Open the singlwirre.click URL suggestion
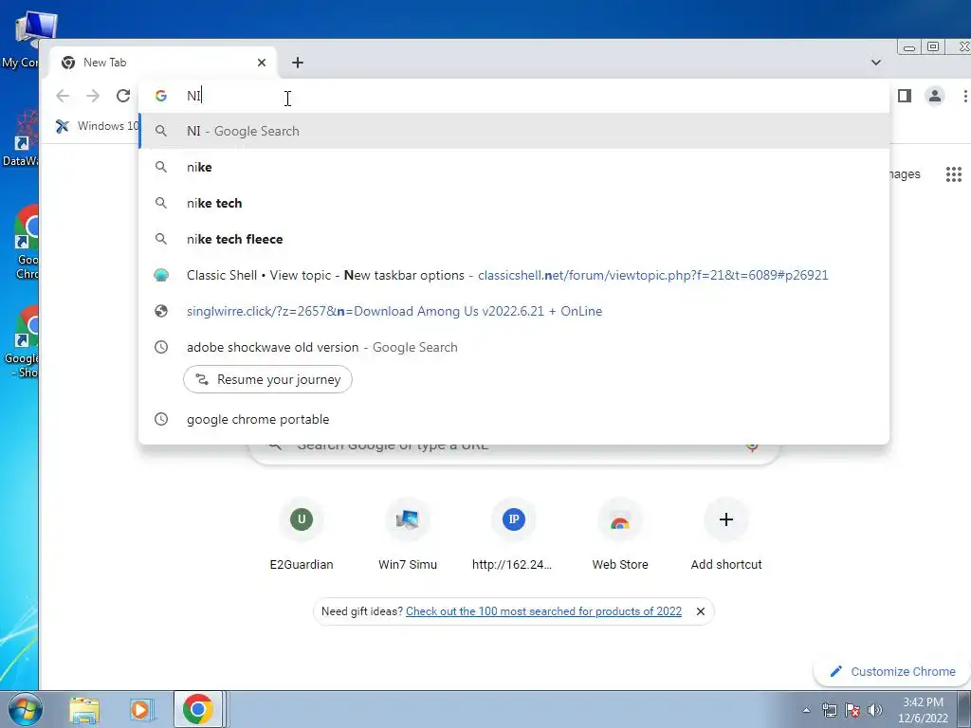Screen dimensions: 971x728 tap(514, 311)
